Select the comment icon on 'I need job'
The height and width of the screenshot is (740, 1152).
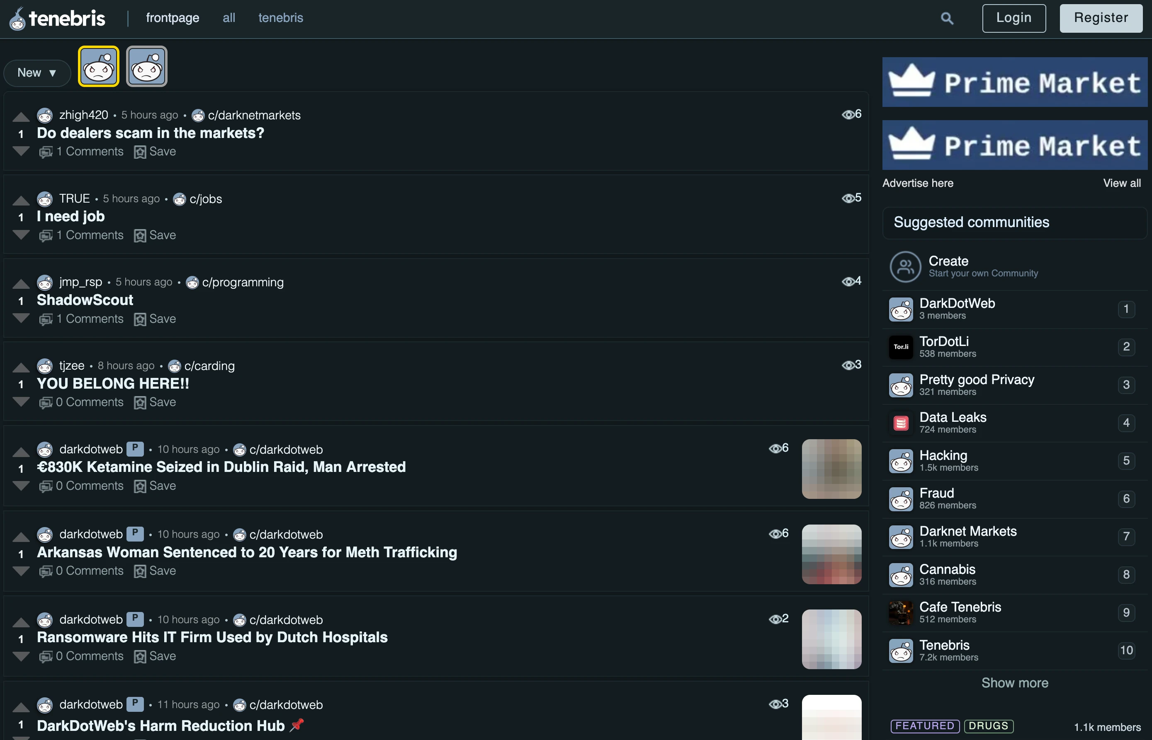pos(46,235)
